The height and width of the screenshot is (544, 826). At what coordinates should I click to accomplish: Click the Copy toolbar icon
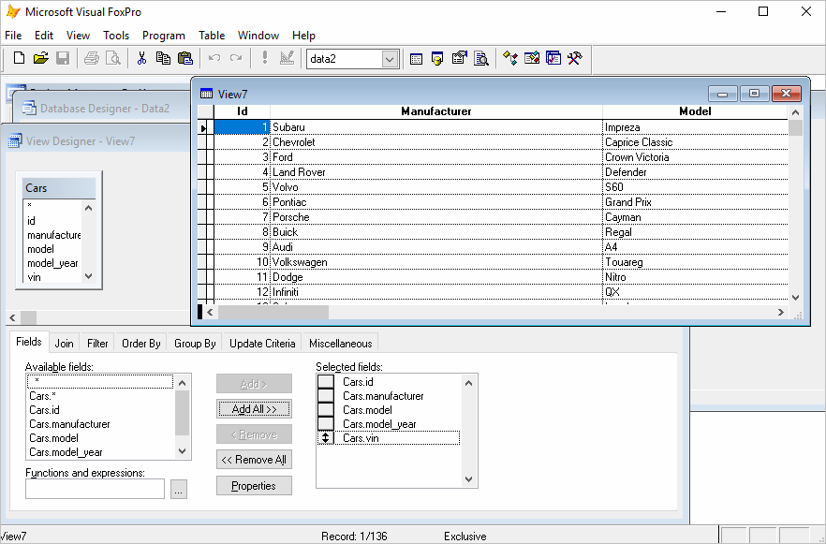click(x=165, y=58)
